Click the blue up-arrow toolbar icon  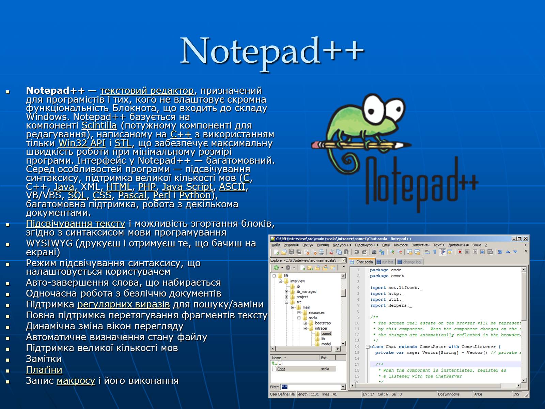pyautogui.click(x=508, y=252)
